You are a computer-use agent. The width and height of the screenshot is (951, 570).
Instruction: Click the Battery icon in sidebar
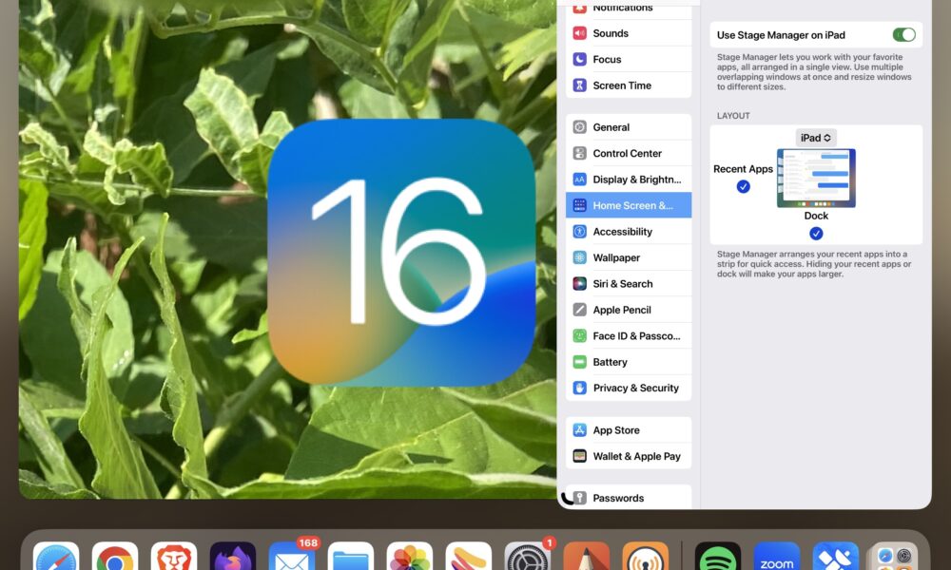coord(580,362)
